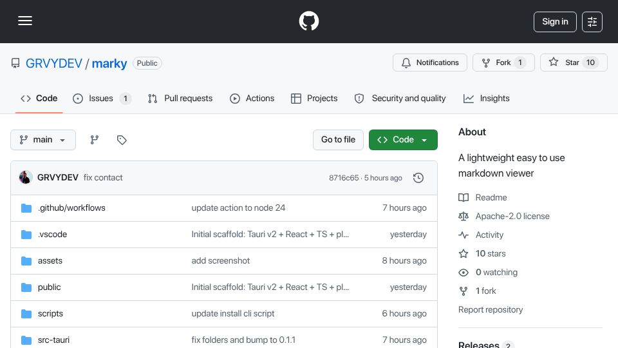Star the marky repository

(x=574, y=63)
